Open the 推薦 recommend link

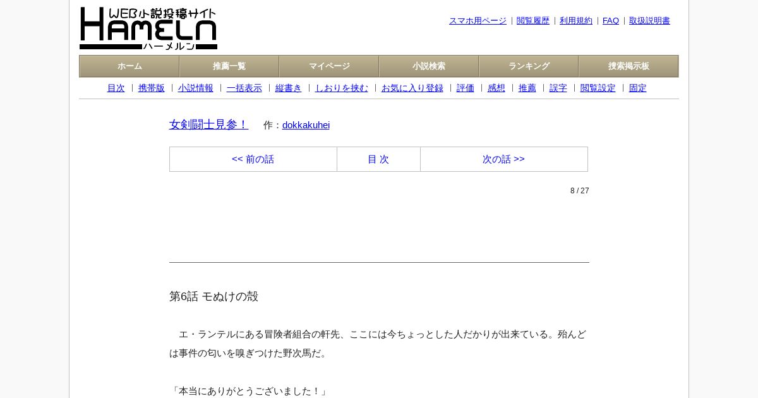pos(527,88)
